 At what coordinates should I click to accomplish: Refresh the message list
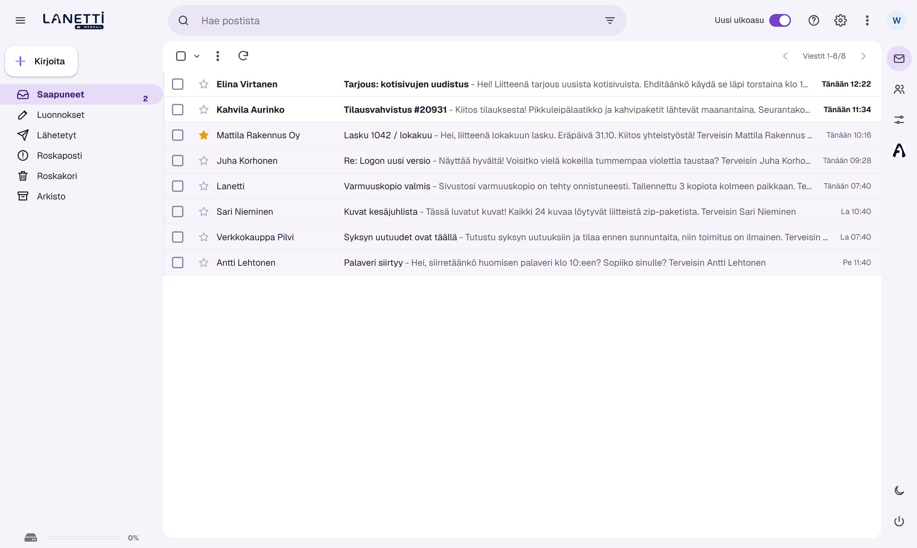point(243,56)
